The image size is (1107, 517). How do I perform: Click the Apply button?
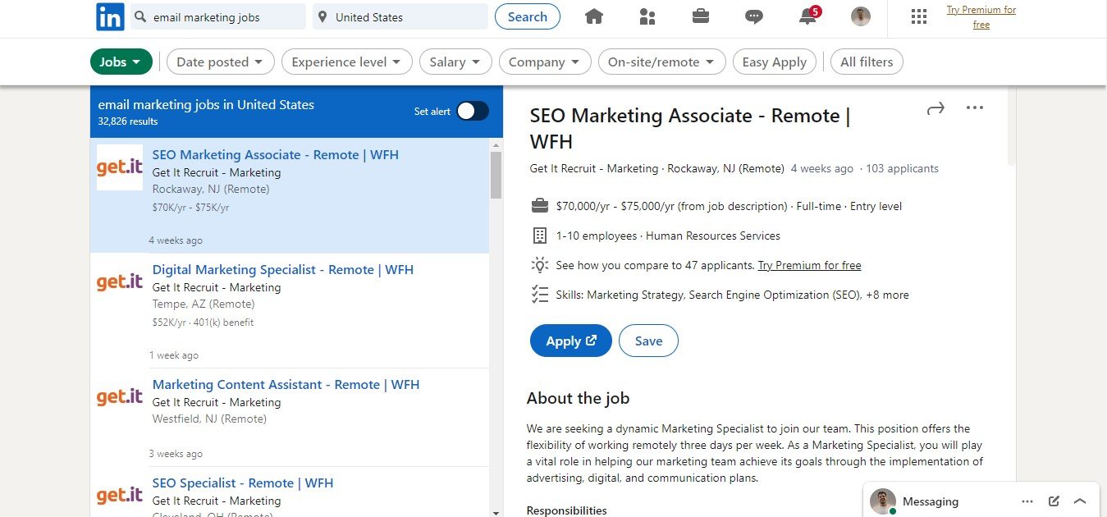pos(571,341)
